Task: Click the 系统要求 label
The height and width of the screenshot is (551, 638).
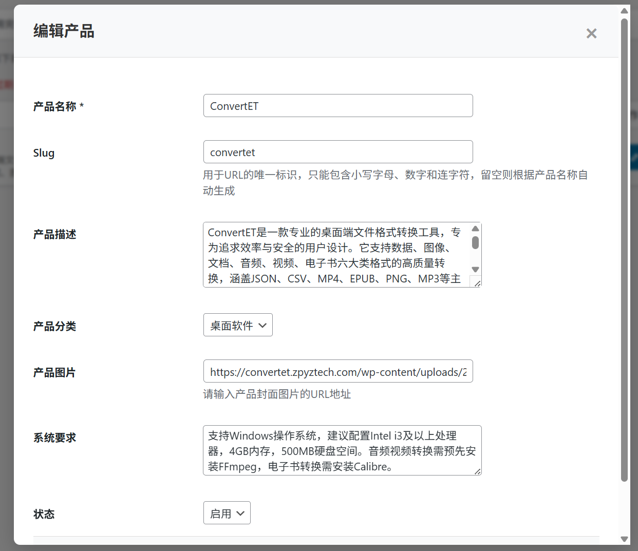Action: coord(55,438)
